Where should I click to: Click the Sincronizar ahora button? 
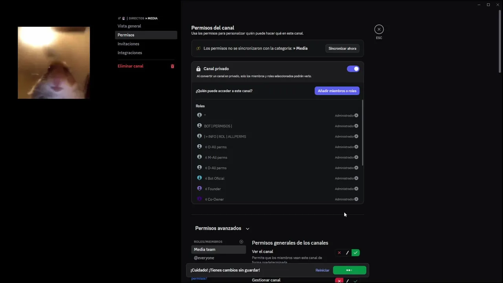342,48
